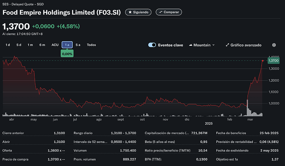Click the Abrir row label

point(6,142)
